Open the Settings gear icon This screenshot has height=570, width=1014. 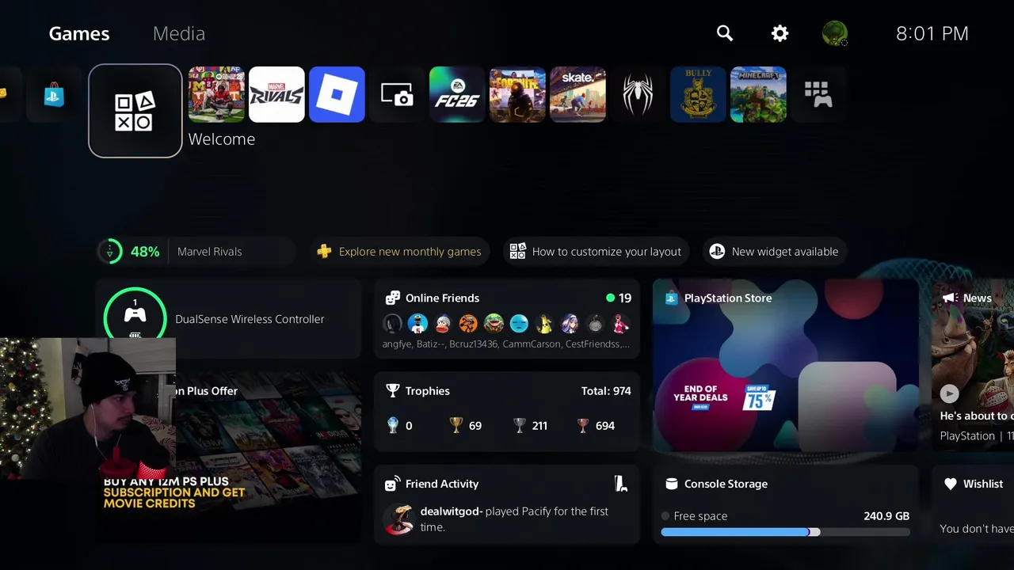click(x=780, y=33)
